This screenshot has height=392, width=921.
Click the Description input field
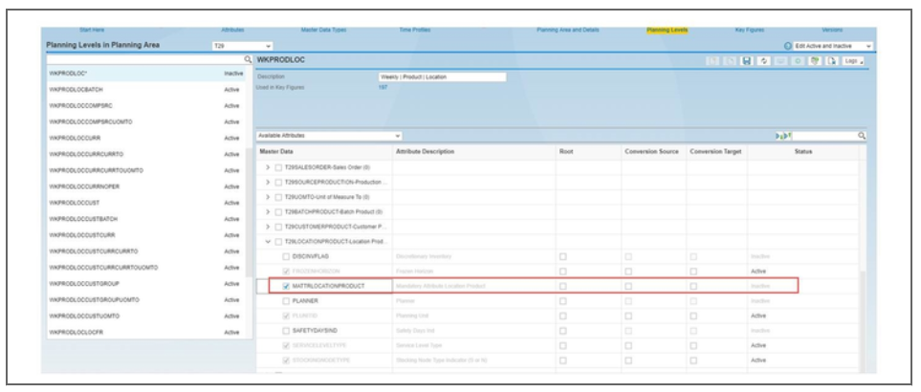[442, 76]
